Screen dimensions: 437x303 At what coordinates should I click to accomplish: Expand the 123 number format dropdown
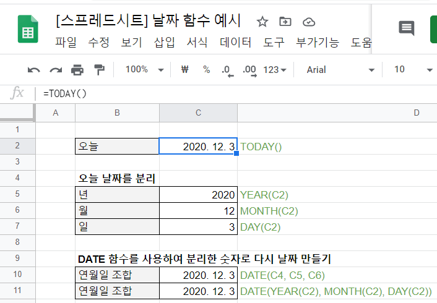point(275,70)
